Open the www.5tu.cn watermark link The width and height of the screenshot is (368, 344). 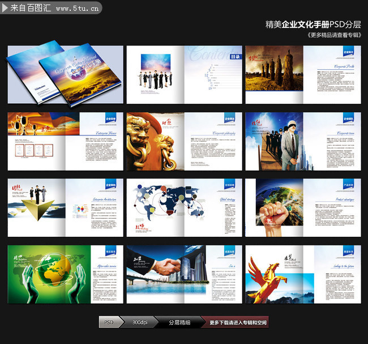coord(77,9)
